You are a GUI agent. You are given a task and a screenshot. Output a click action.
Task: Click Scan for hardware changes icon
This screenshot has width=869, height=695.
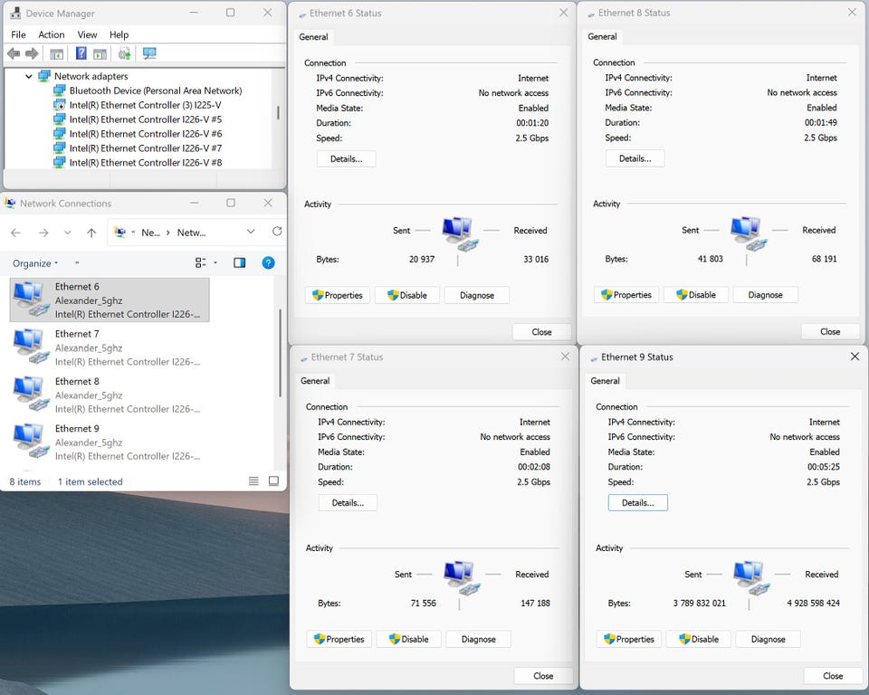[x=149, y=54]
